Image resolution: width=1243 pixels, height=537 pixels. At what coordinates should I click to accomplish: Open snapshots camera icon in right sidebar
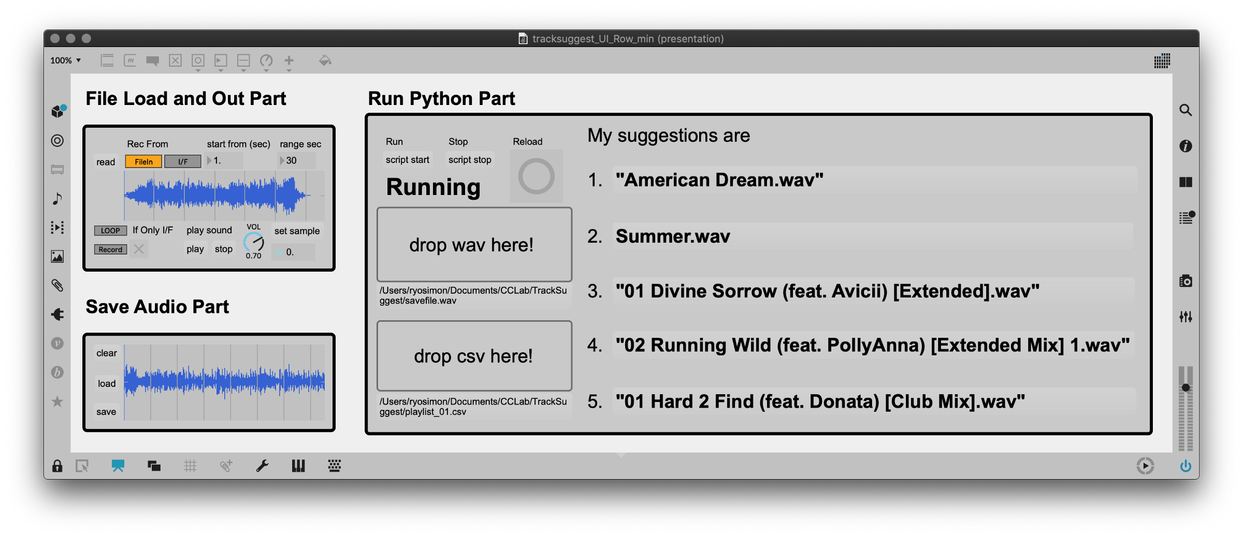[x=1186, y=281]
